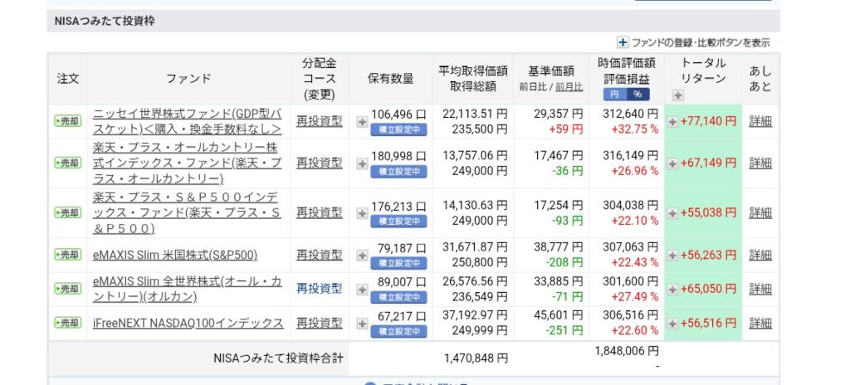Click 売却 icon beside eMAXIS Slim 米国株式
The width and height of the screenshot is (850, 385).
coord(67,255)
